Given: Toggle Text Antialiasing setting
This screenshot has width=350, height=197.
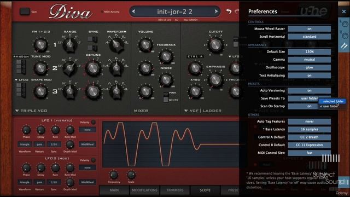Looking at the screenshot, I should click(x=309, y=76).
